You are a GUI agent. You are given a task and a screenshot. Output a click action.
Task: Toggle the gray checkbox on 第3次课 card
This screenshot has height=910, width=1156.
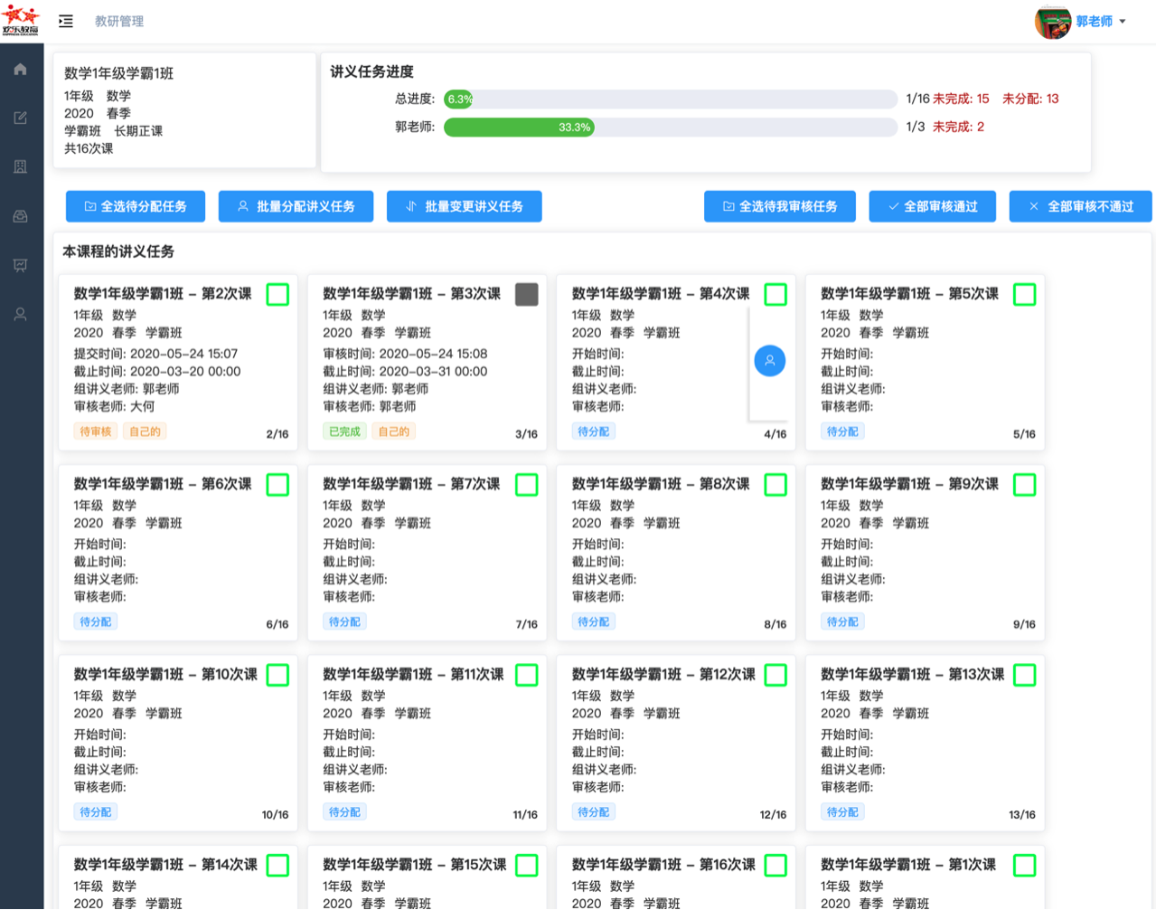527,294
